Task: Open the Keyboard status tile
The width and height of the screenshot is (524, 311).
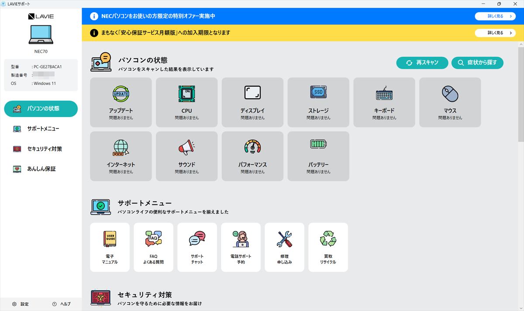Action: click(x=384, y=103)
